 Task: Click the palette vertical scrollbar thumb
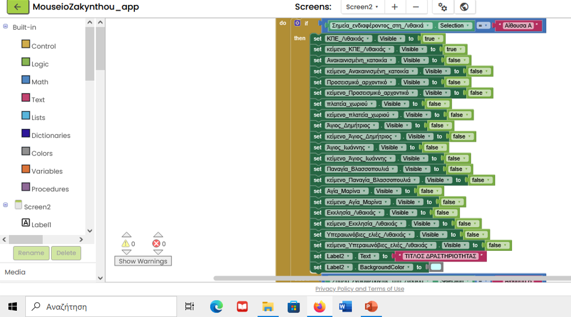coord(89,54)
